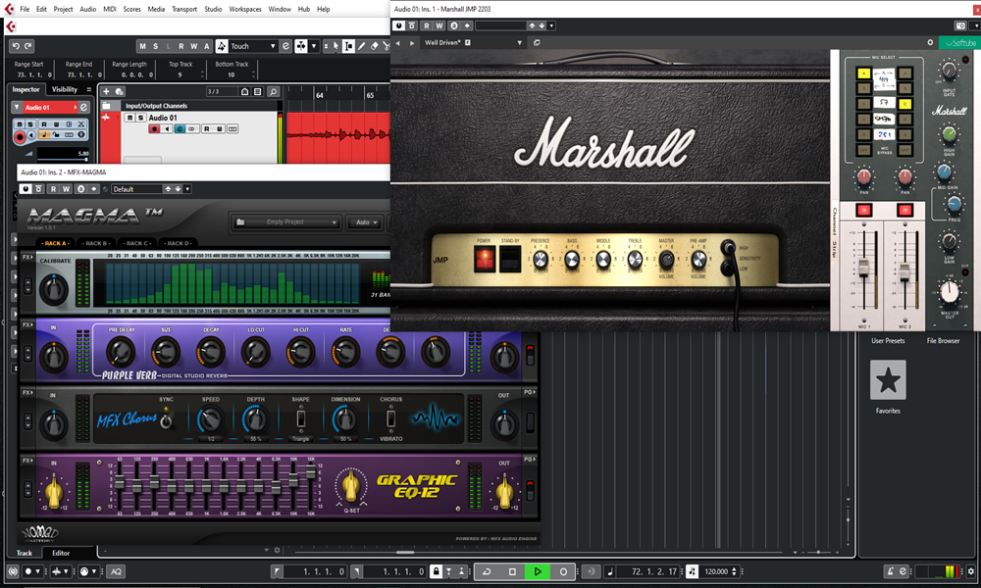Open the Workspaces menu

click(x=245, y=9)
